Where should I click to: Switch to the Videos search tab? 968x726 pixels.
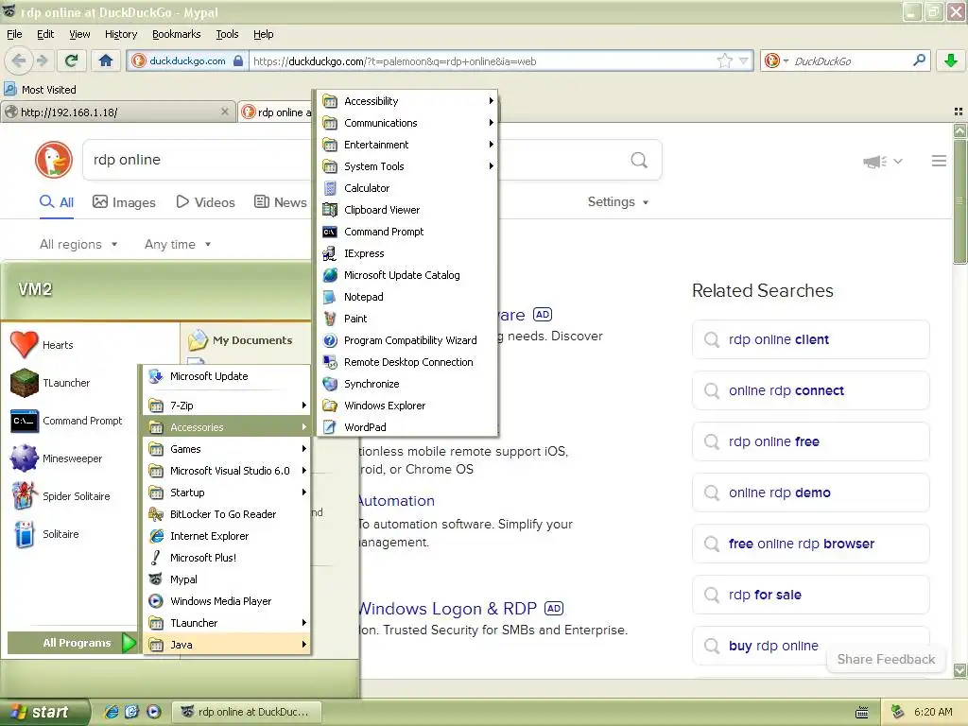(x=205, y=202)
